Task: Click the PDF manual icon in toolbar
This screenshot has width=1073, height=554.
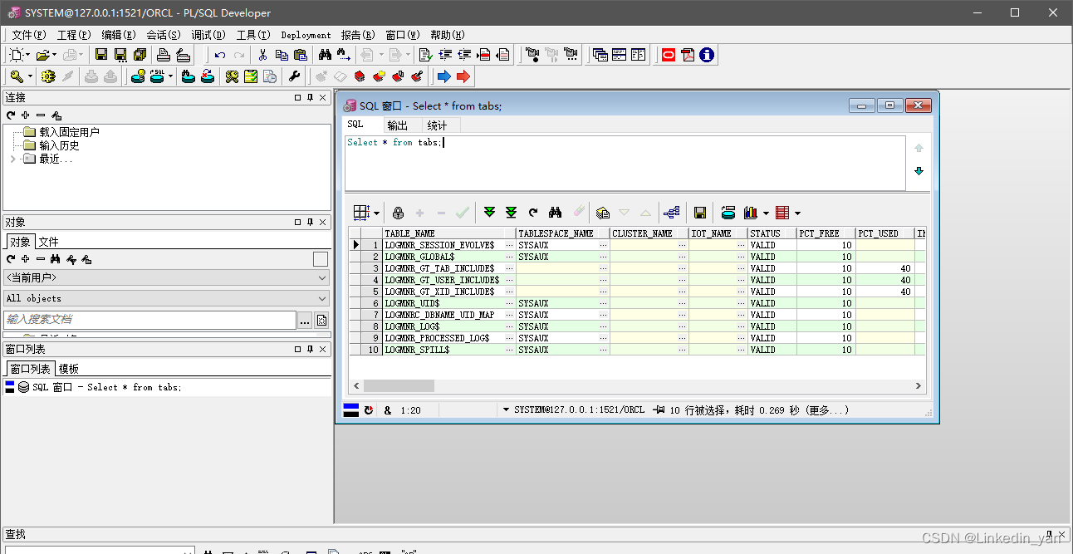Action: point(688,55)
